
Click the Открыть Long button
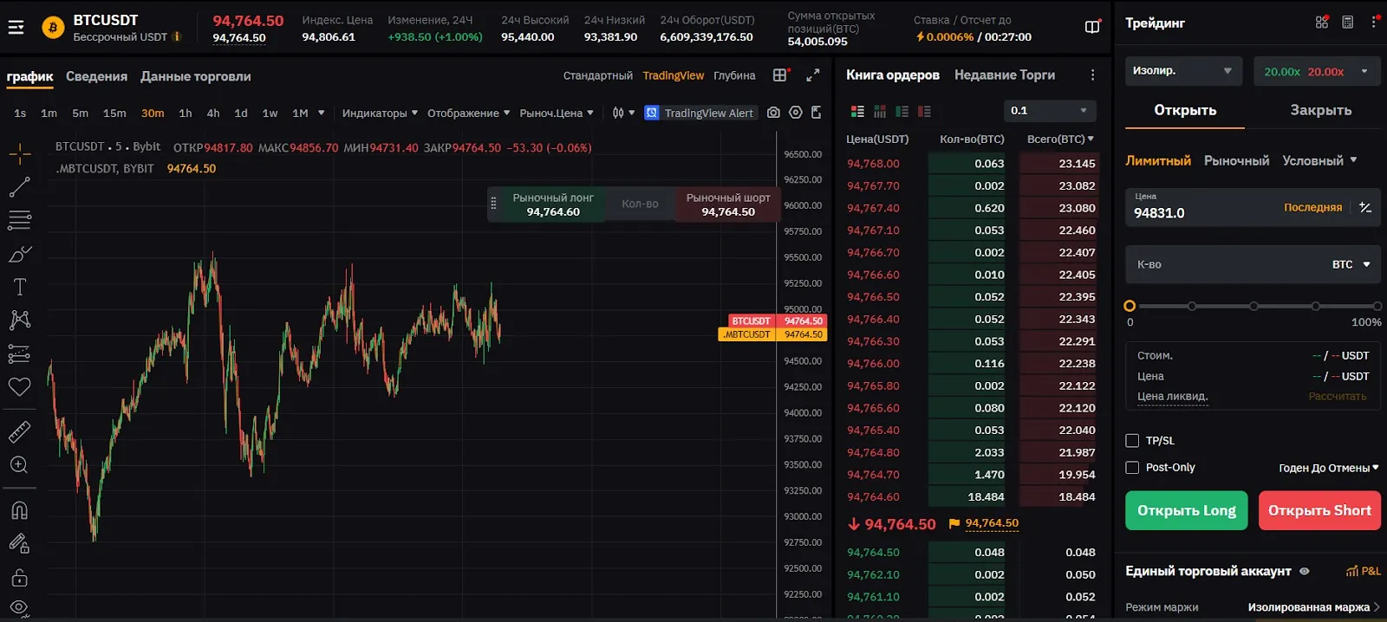[1186, 510]
